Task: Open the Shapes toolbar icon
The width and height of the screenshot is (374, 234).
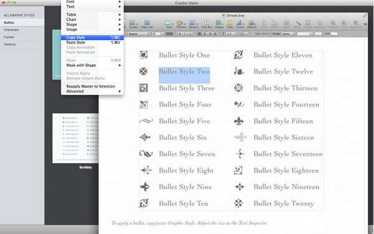Action: click(x=219, y=23)
